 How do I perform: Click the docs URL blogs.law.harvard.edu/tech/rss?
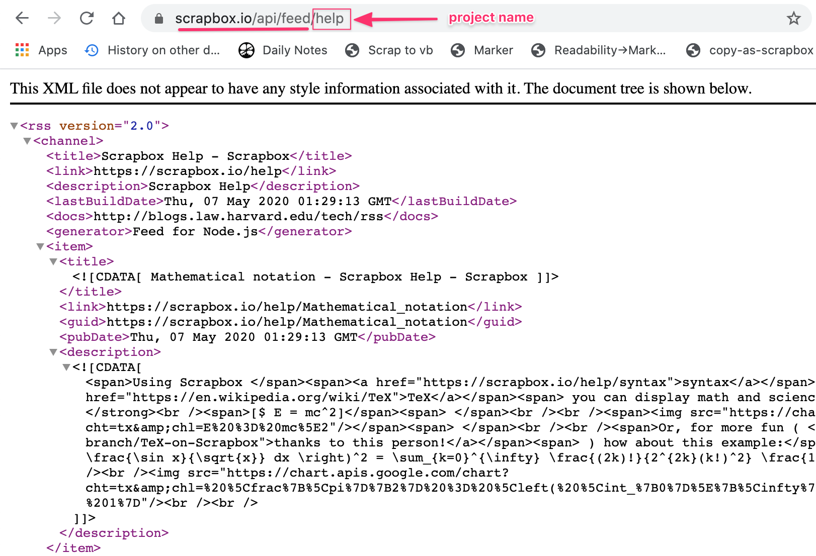tap(238, 216)
